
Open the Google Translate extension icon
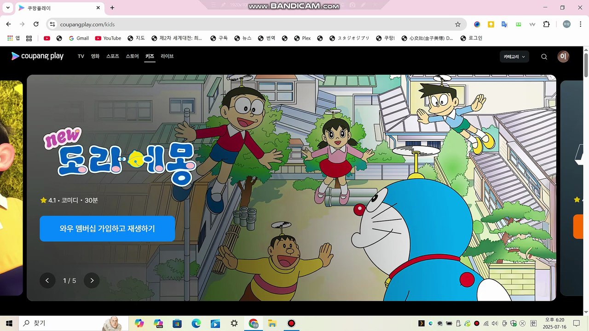point(504,24)
